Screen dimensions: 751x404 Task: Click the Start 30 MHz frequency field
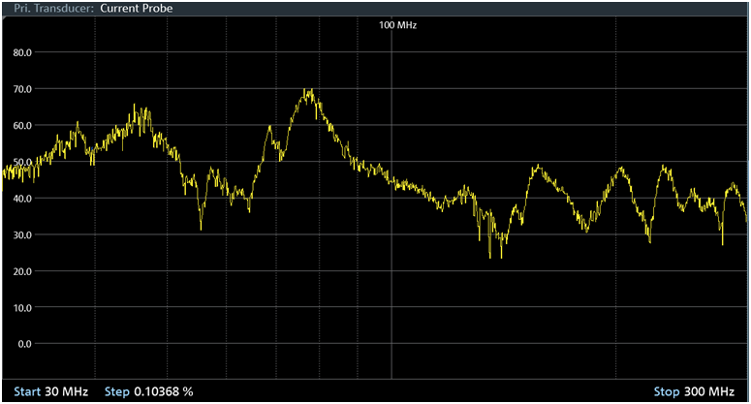50,391
